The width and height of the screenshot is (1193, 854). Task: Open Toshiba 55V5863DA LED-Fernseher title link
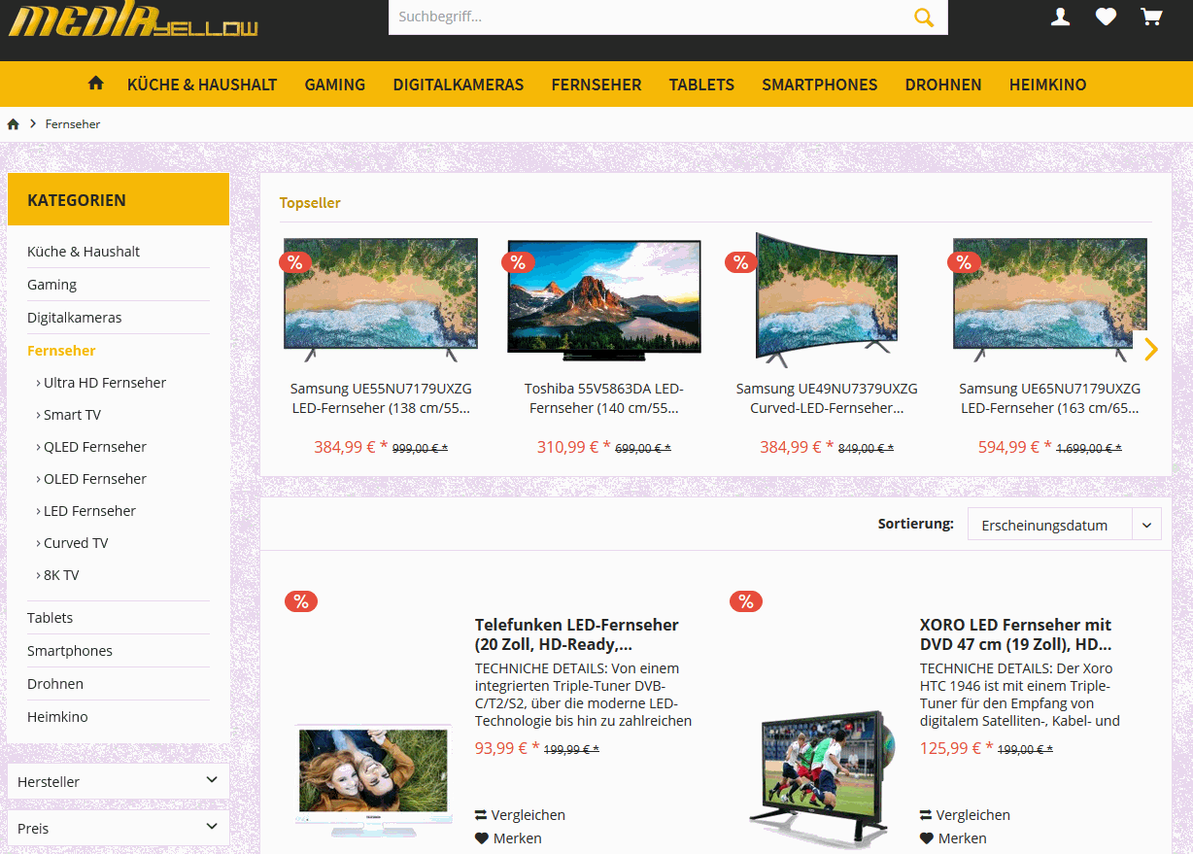tap(604, 398)
